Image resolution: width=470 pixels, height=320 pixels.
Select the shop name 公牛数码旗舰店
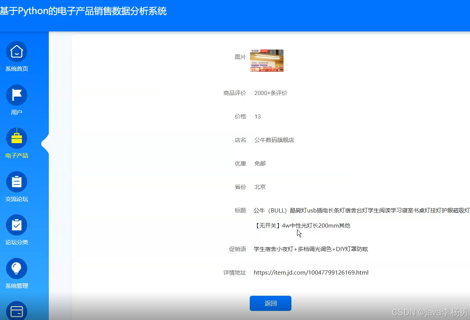[x=274, y=140]
